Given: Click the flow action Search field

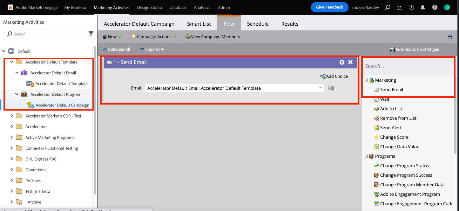Looking at the screenshot, I should [x=409, y=66].
